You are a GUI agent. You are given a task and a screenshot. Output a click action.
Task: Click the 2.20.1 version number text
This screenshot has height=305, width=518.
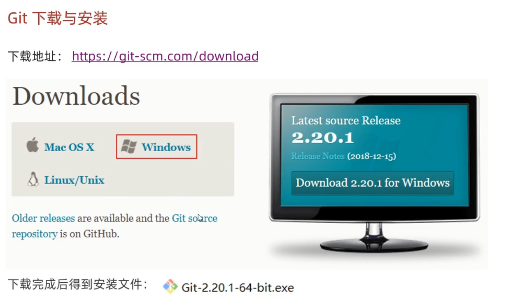[322, 138]
